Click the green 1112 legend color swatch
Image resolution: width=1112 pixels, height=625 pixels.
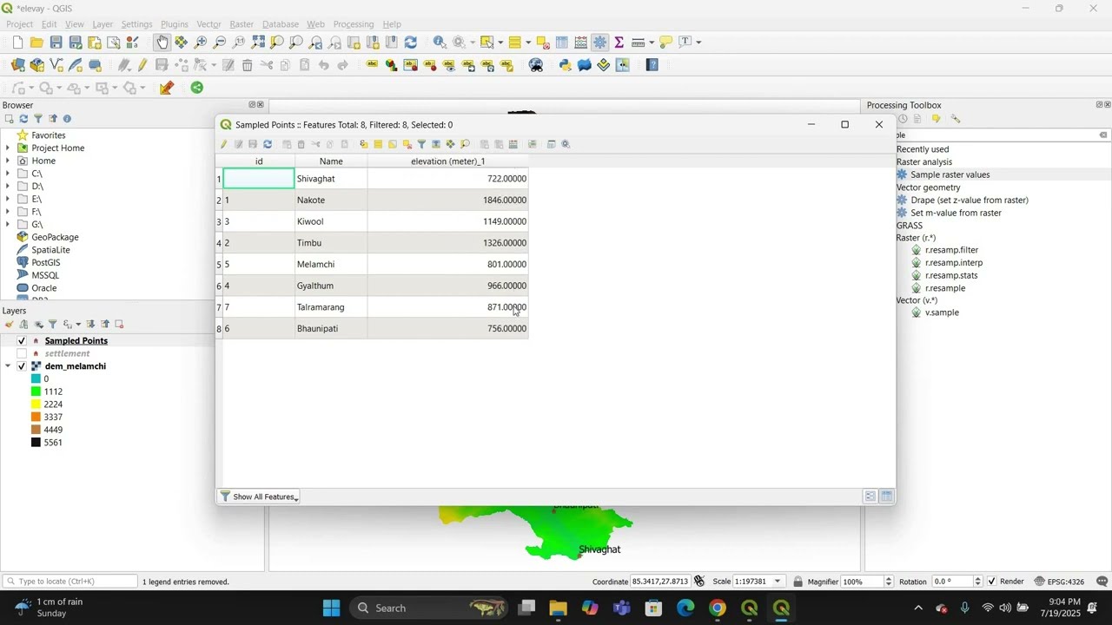pos(36,391)
